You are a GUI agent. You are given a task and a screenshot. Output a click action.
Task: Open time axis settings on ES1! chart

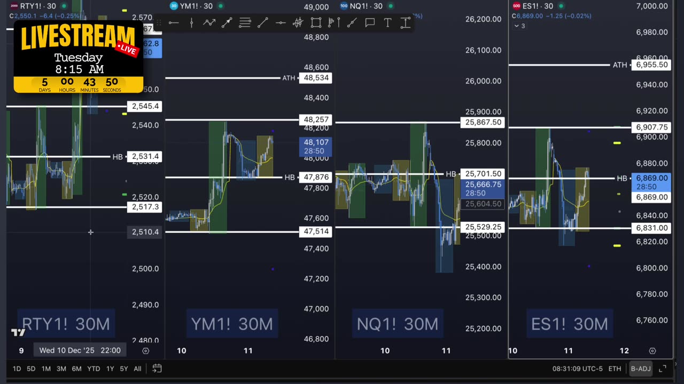click(652, 350)
